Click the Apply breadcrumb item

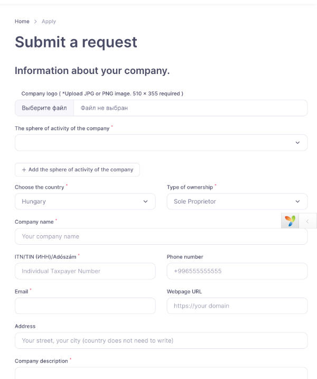(49, 22)
